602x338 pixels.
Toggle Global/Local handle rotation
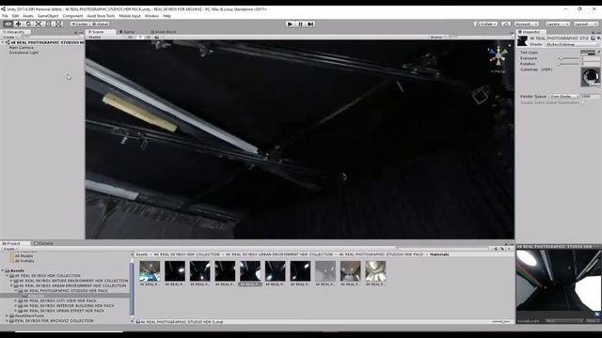[x=100, y=23]
